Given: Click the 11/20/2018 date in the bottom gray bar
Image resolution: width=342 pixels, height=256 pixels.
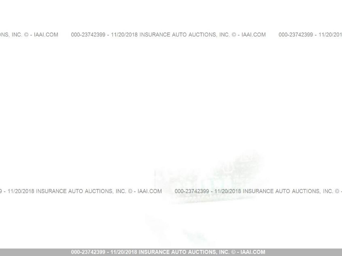Looking at the screenshot, I should (x=123, y=252).
